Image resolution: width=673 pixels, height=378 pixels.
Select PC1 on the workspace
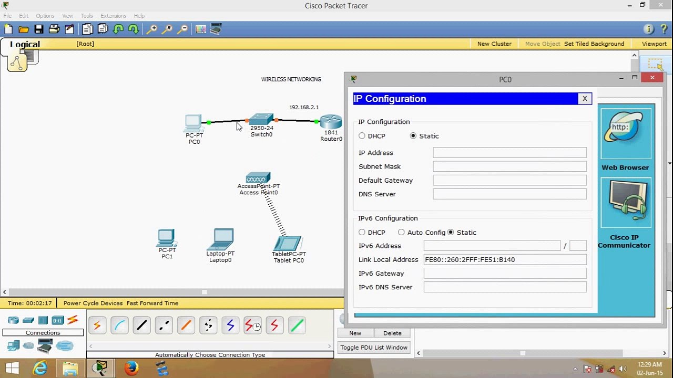[167, 238]
